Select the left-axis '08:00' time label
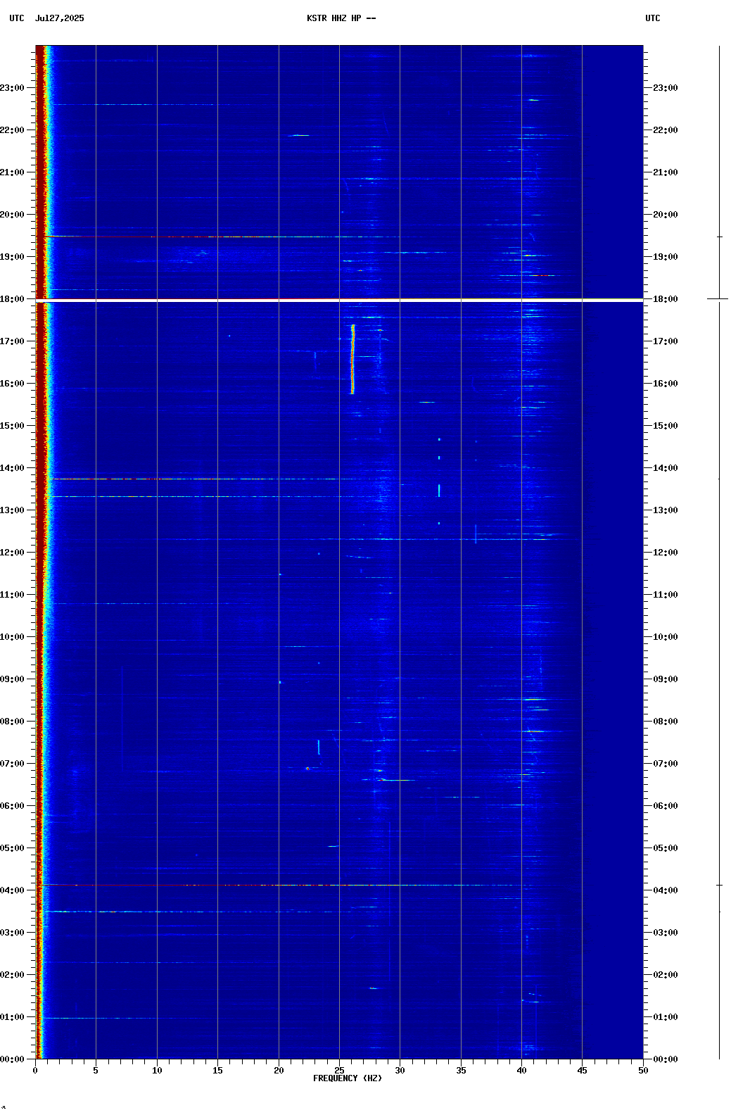The width and height of the screenshot is (750, 1115). click(12, 722)
